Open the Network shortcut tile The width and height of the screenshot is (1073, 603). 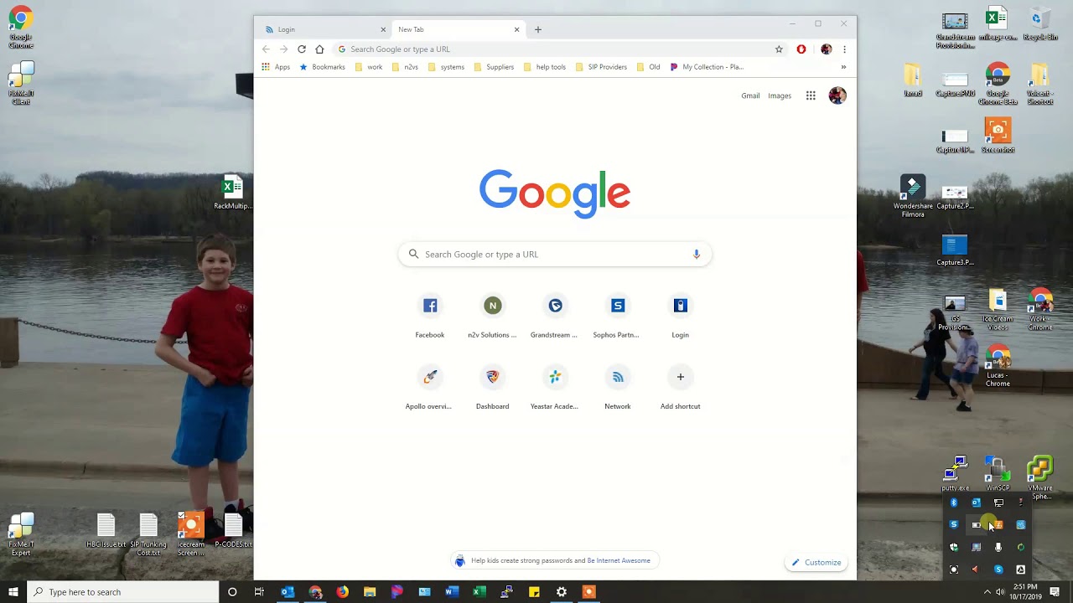[x=618, y=387]
